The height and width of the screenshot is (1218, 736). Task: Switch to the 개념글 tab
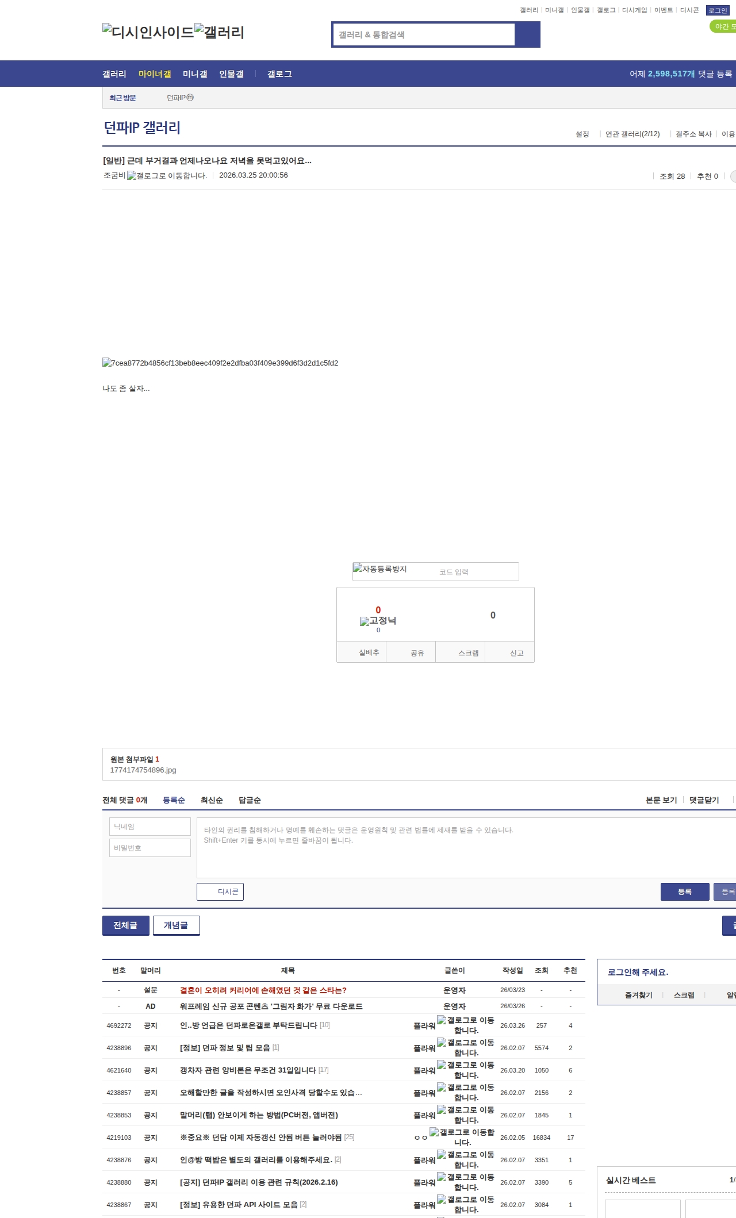point(176,925)
